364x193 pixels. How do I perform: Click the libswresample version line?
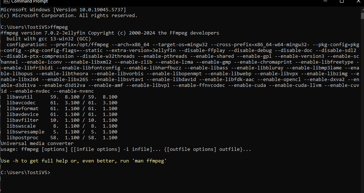[62, 132]
